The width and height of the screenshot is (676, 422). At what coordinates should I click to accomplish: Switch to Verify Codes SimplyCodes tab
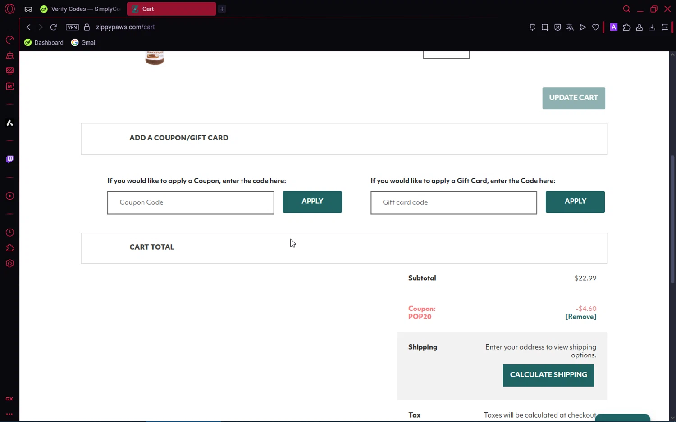81,9
